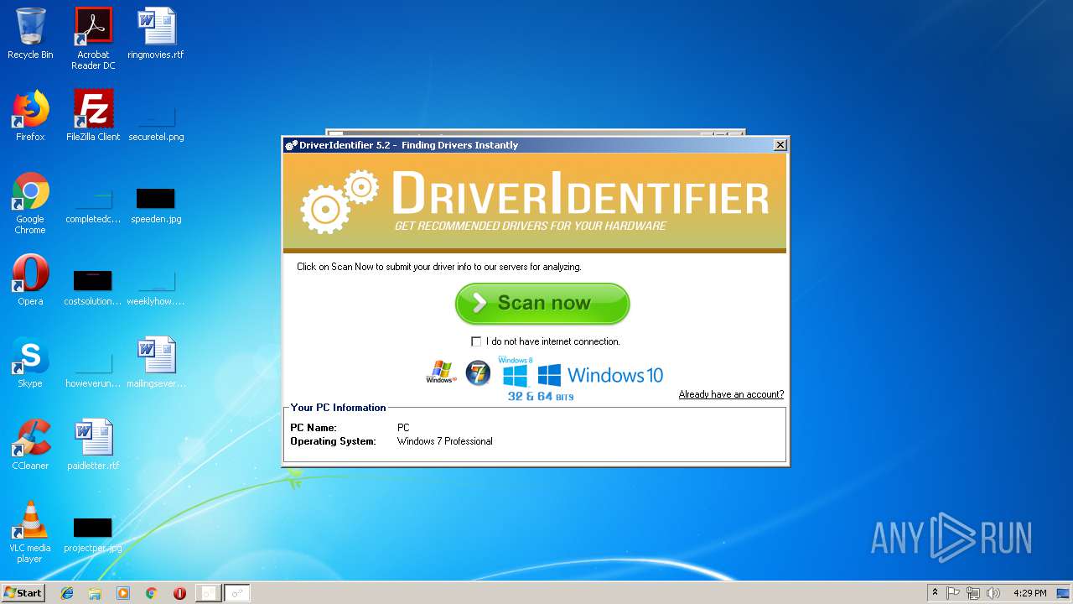Click the Windows 10 logo

(x=600, y=375)
